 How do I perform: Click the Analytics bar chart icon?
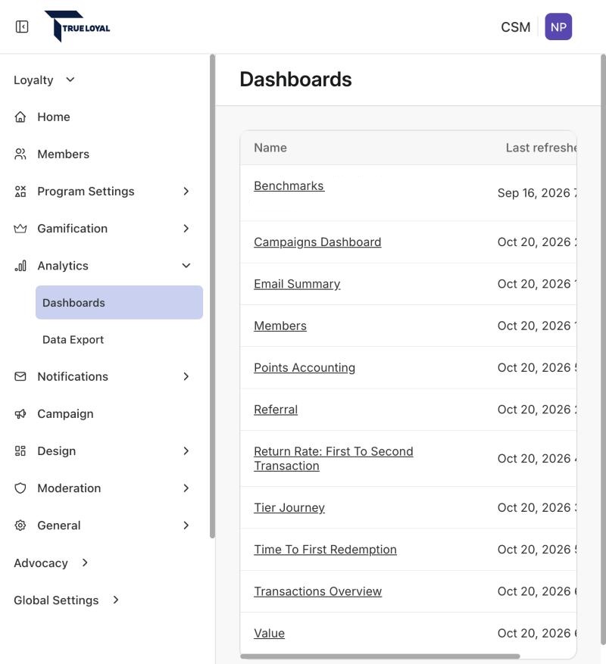point(20,266)
